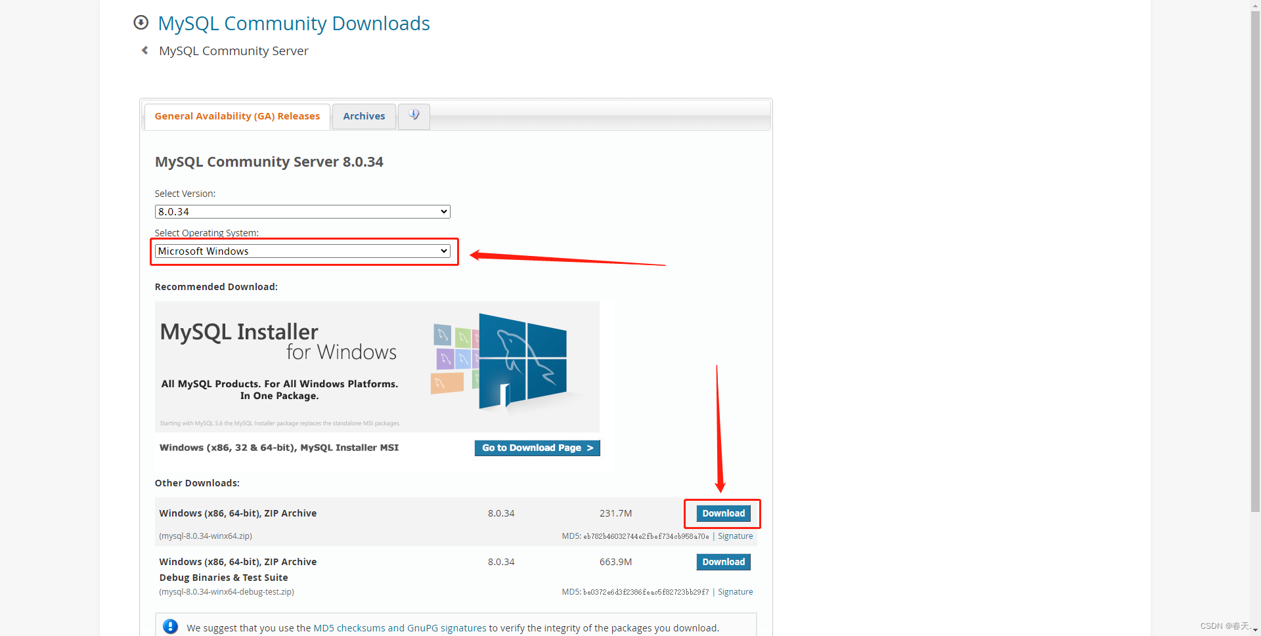
Task: Open Signature link for the debug-test zip
Action: [x=735, y=592]
